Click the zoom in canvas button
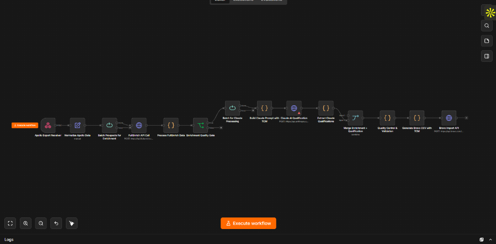 (26, 223)
